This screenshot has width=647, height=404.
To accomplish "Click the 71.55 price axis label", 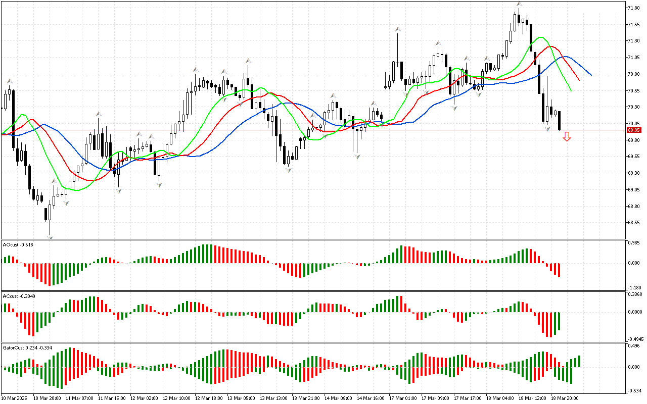I will tap(633, 24).
